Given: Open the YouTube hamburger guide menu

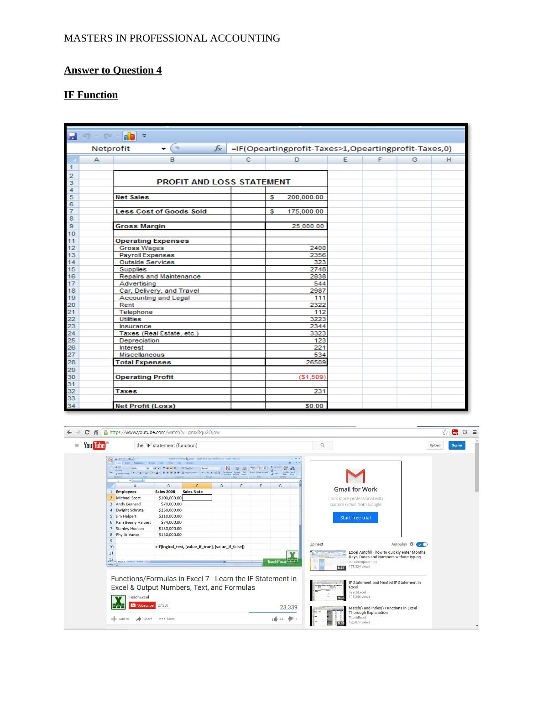Looking at the screenshot, I should [77, 446].
